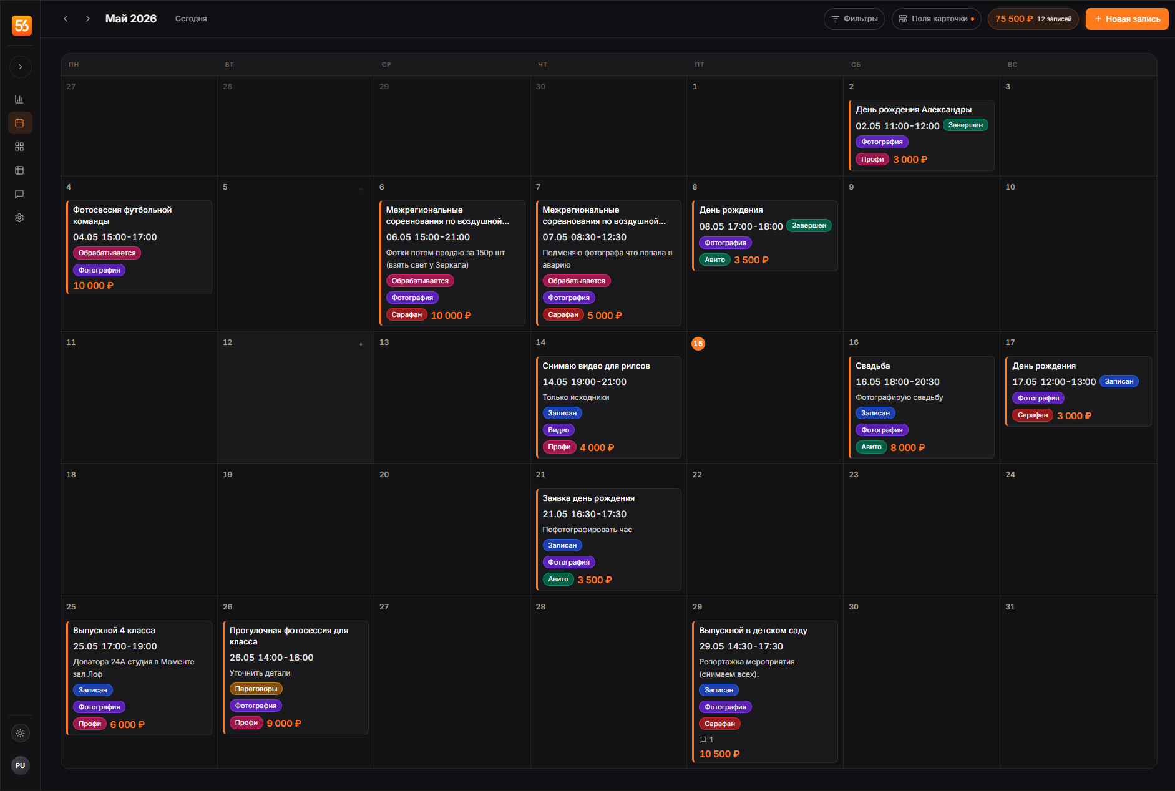Open the analytics bar chart icon

pyautogui.click(x=19, y=99)
